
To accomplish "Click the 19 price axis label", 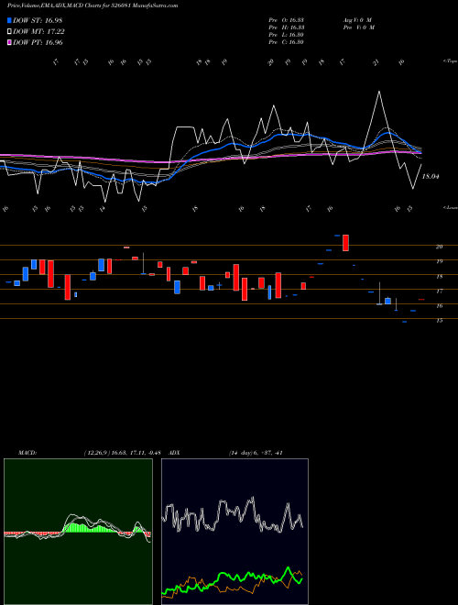I will click(x=439, y=261).
